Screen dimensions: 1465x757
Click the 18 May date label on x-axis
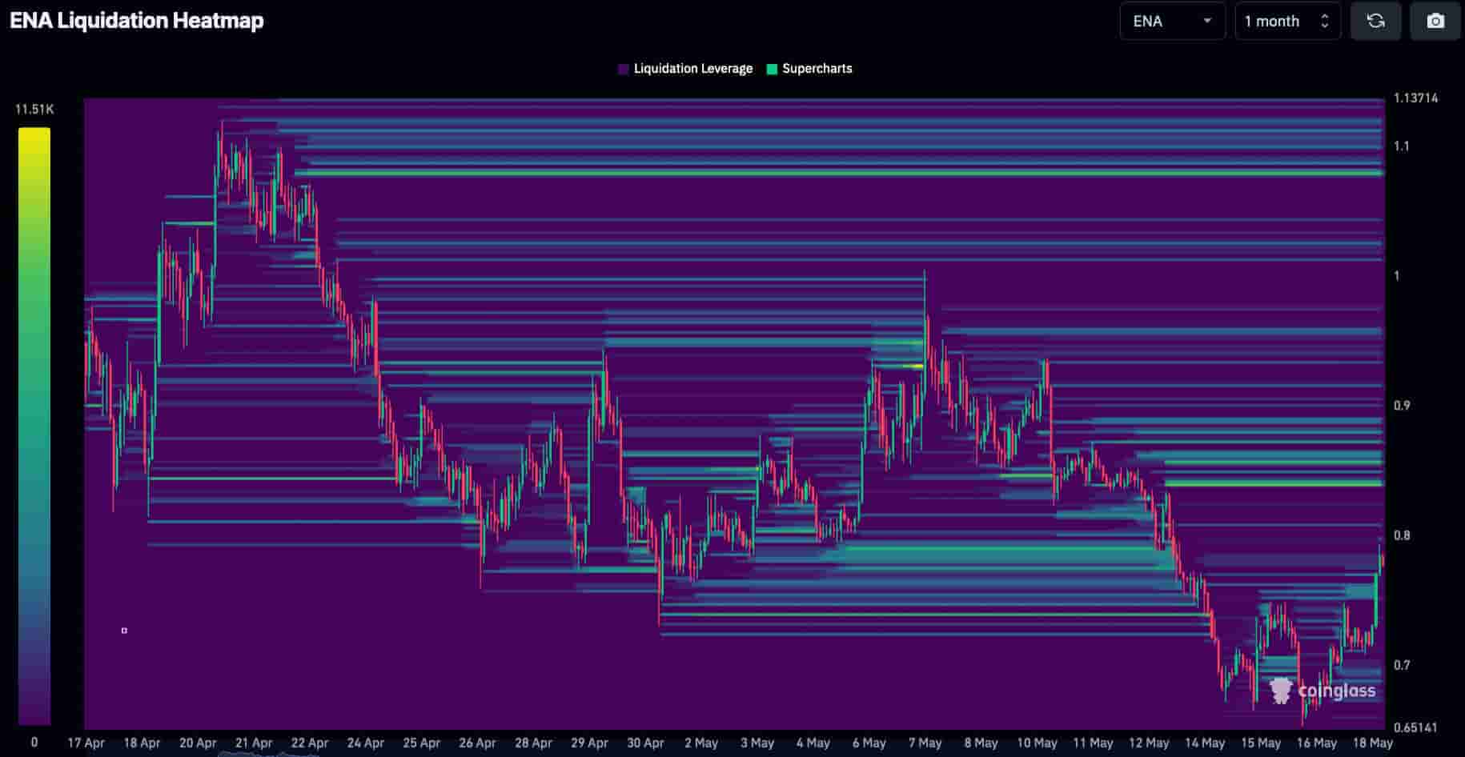tap(1372, 743)
